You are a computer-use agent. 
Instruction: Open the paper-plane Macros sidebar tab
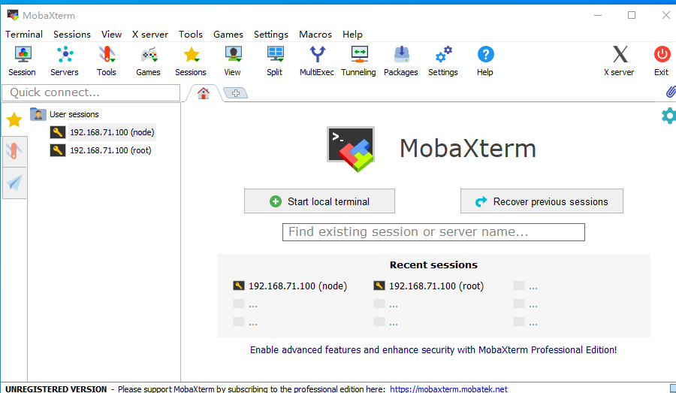pyautogui.click(x=14, y=183)
